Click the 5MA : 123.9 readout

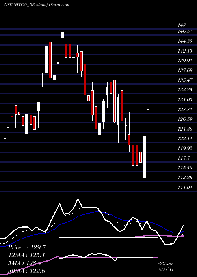[x=24, y=263]
